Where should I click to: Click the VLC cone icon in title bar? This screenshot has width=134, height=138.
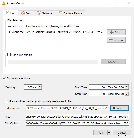click(4, 3)
